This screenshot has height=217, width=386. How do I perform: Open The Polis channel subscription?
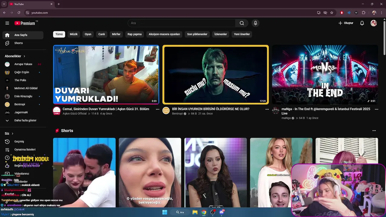23,80
